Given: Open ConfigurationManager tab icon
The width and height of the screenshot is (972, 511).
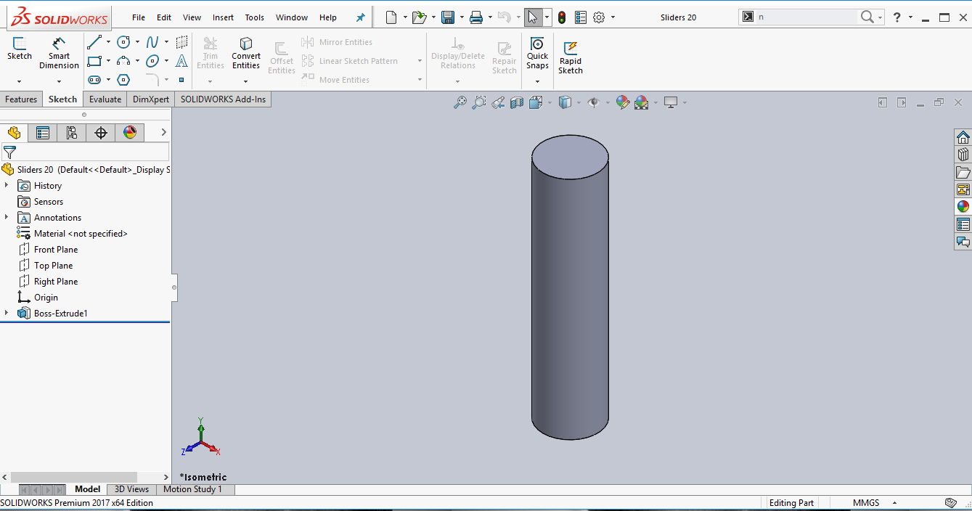Looking at the screenshot, I should pos(71,132).
